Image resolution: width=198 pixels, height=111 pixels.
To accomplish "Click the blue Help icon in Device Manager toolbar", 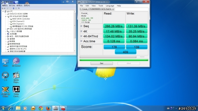I will pyautogui.click(x=14, y=8).
